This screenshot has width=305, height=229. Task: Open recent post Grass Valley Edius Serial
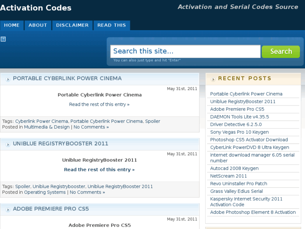(x=237, y=191)
